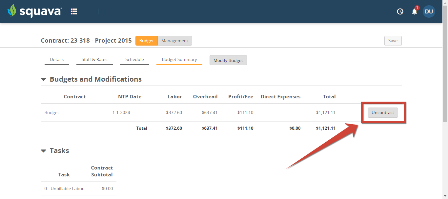Switch to the Budget Summary tab
The height and width of the screenshot is (199, 448).
[x=179, y=59]
